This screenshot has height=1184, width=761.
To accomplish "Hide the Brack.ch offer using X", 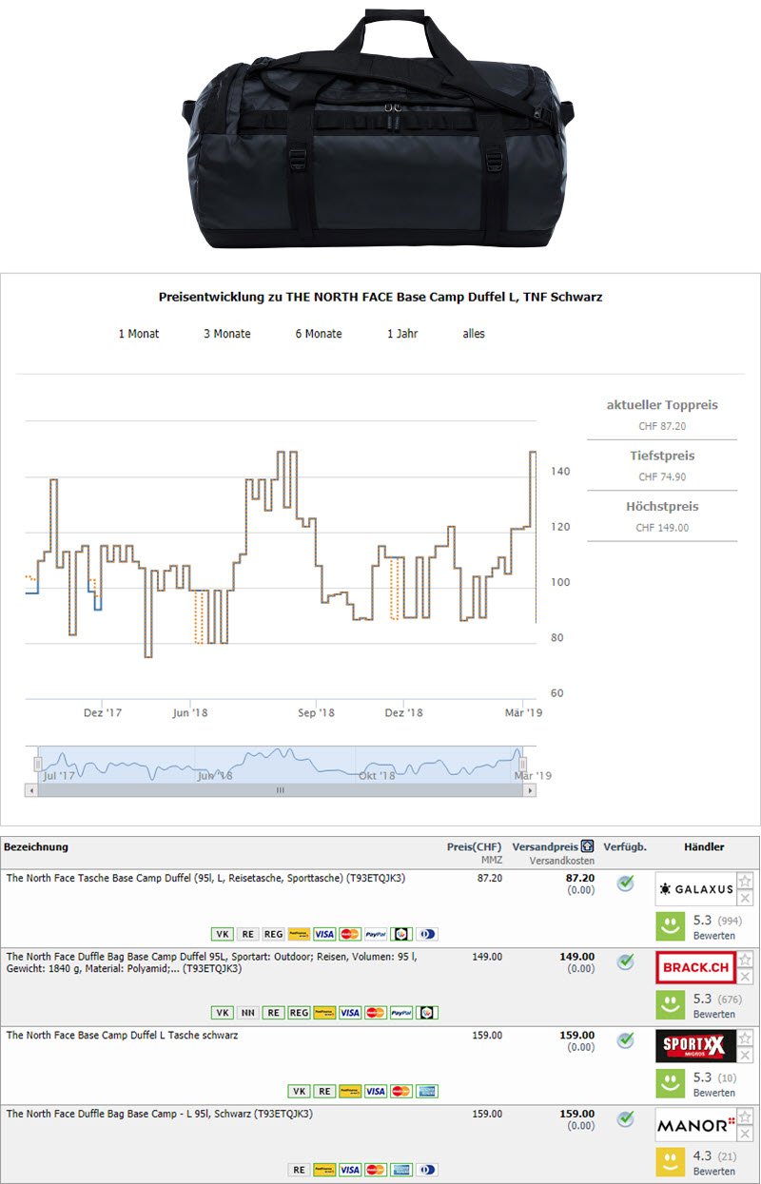I will pos(746,977).
